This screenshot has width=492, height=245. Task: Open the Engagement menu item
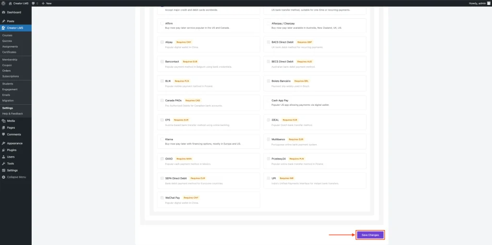click(x=10, y=89)
